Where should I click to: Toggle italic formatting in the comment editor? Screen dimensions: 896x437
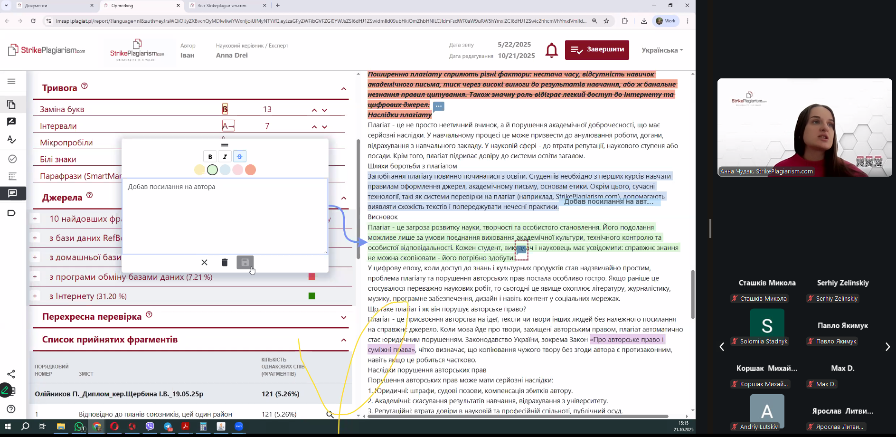coord(225,156)
